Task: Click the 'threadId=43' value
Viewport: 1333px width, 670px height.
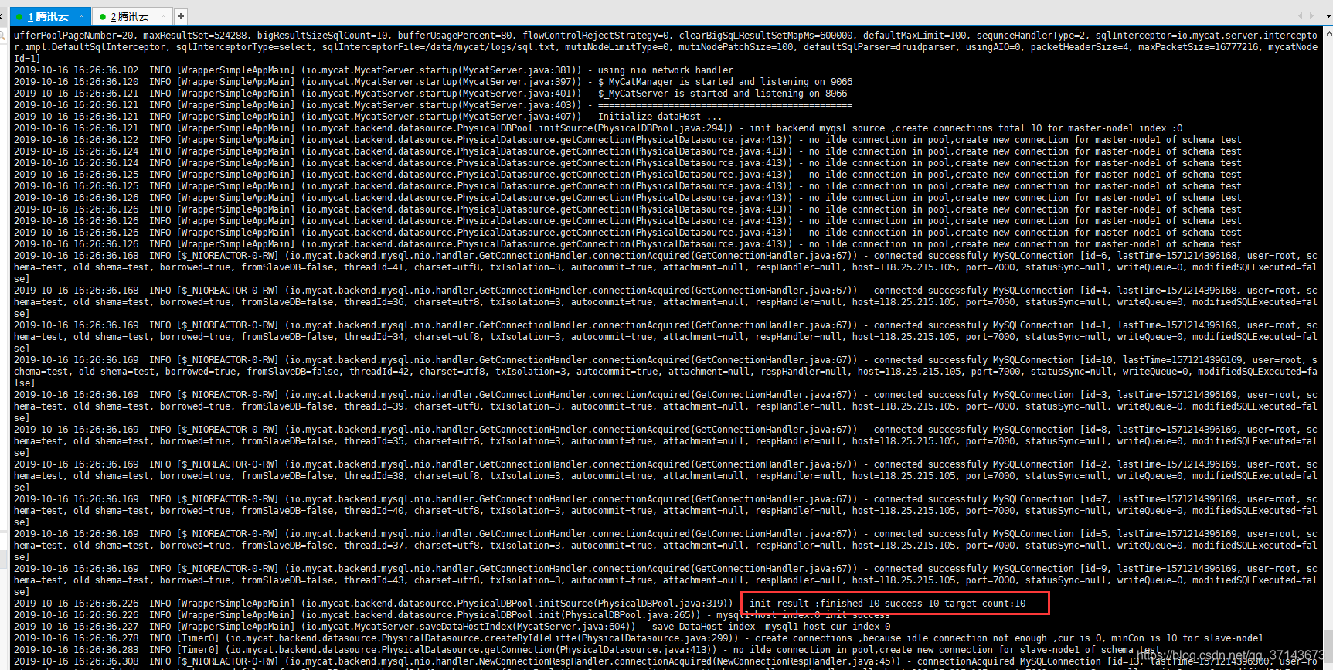Action: [374, 580]
